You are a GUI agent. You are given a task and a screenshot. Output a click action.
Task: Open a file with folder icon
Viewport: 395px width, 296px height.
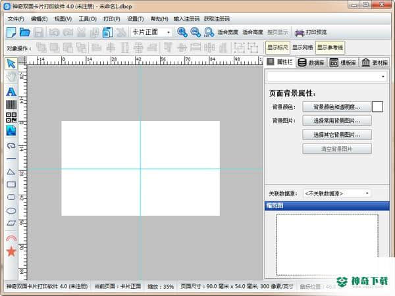pos(25,32)
